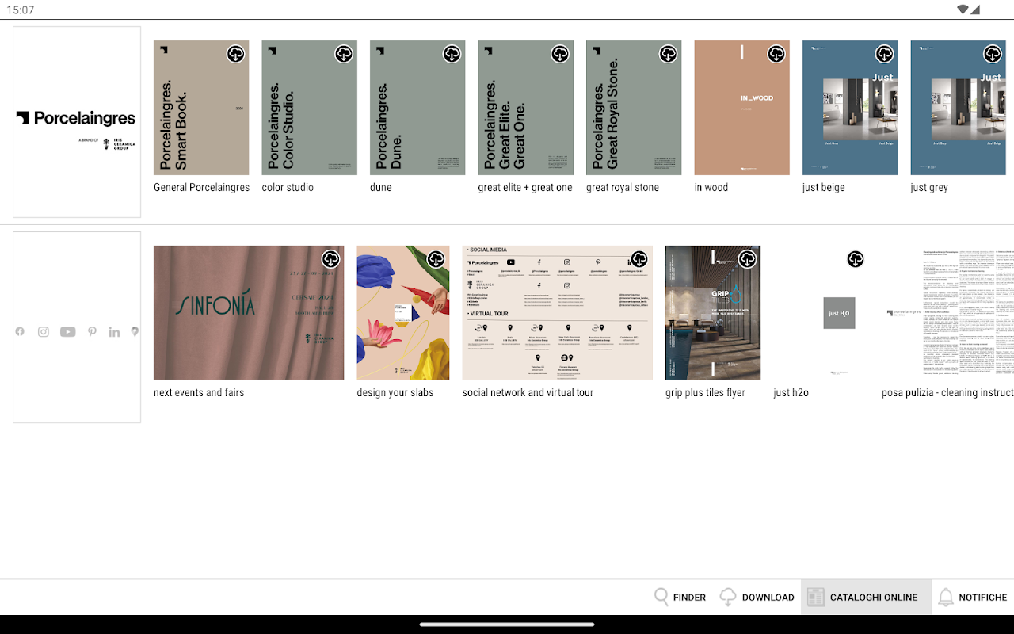Tap the Porcelaingres brand logo panel

point(77,122)
